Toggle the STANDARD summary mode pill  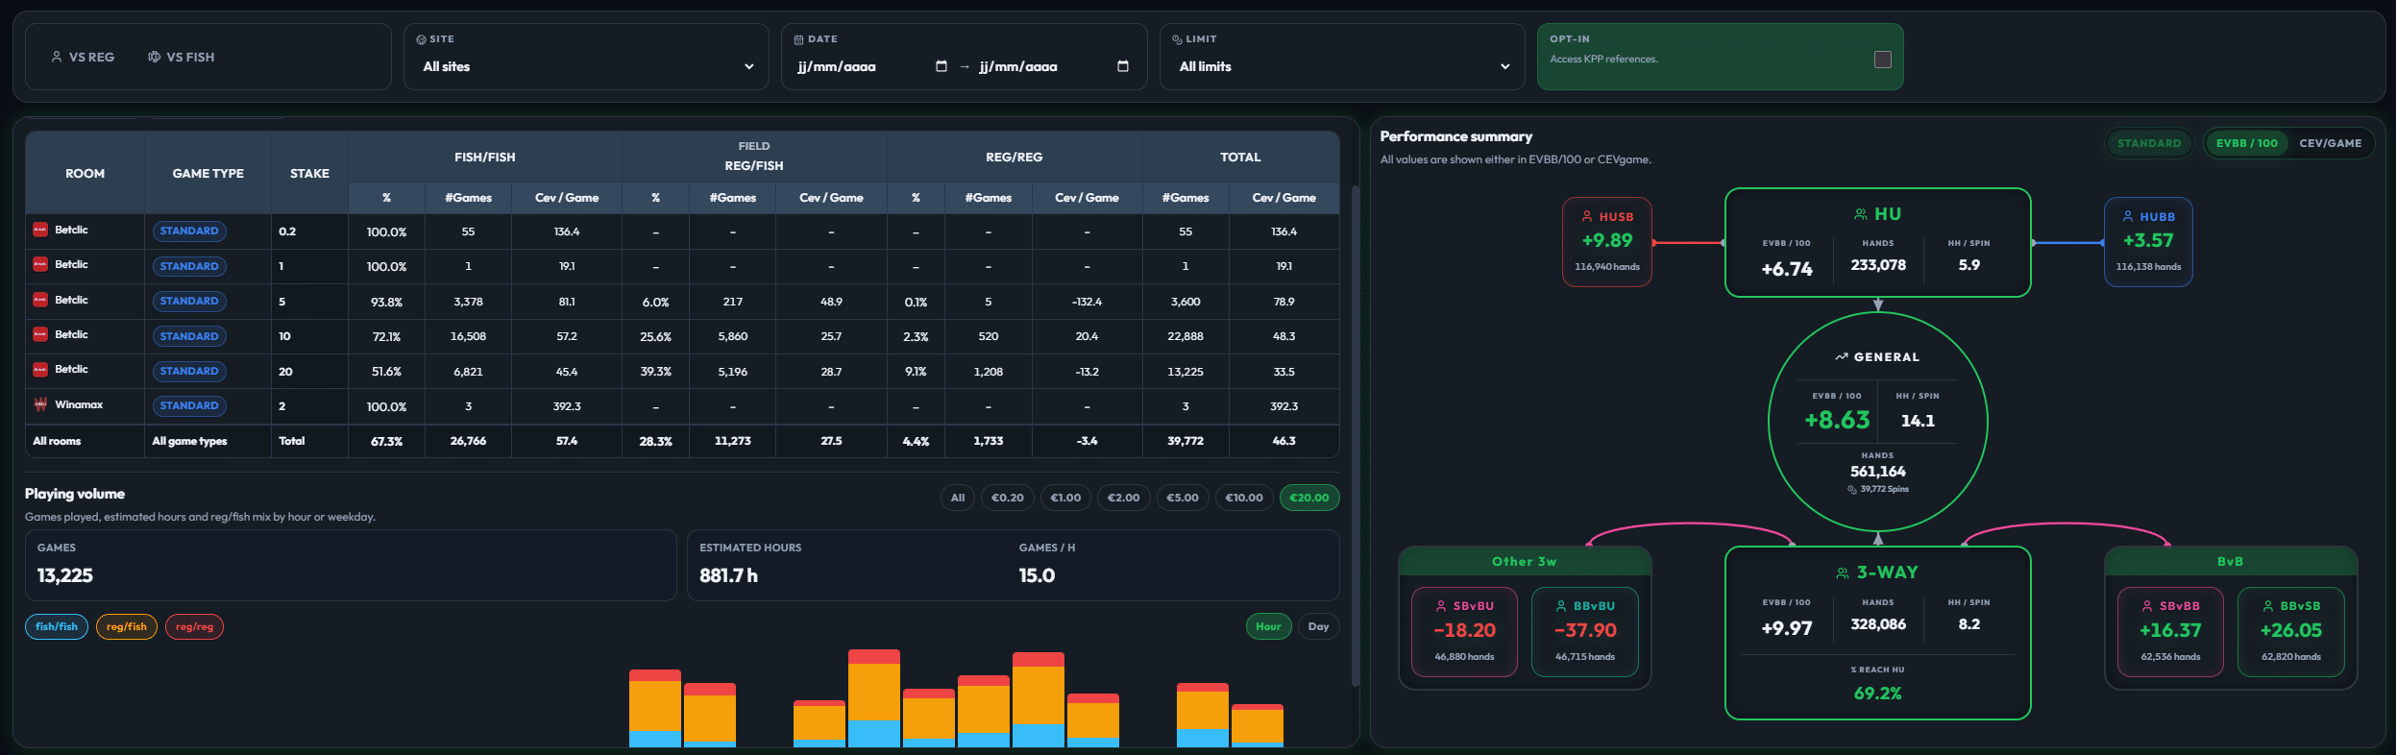click(2149, 143)
